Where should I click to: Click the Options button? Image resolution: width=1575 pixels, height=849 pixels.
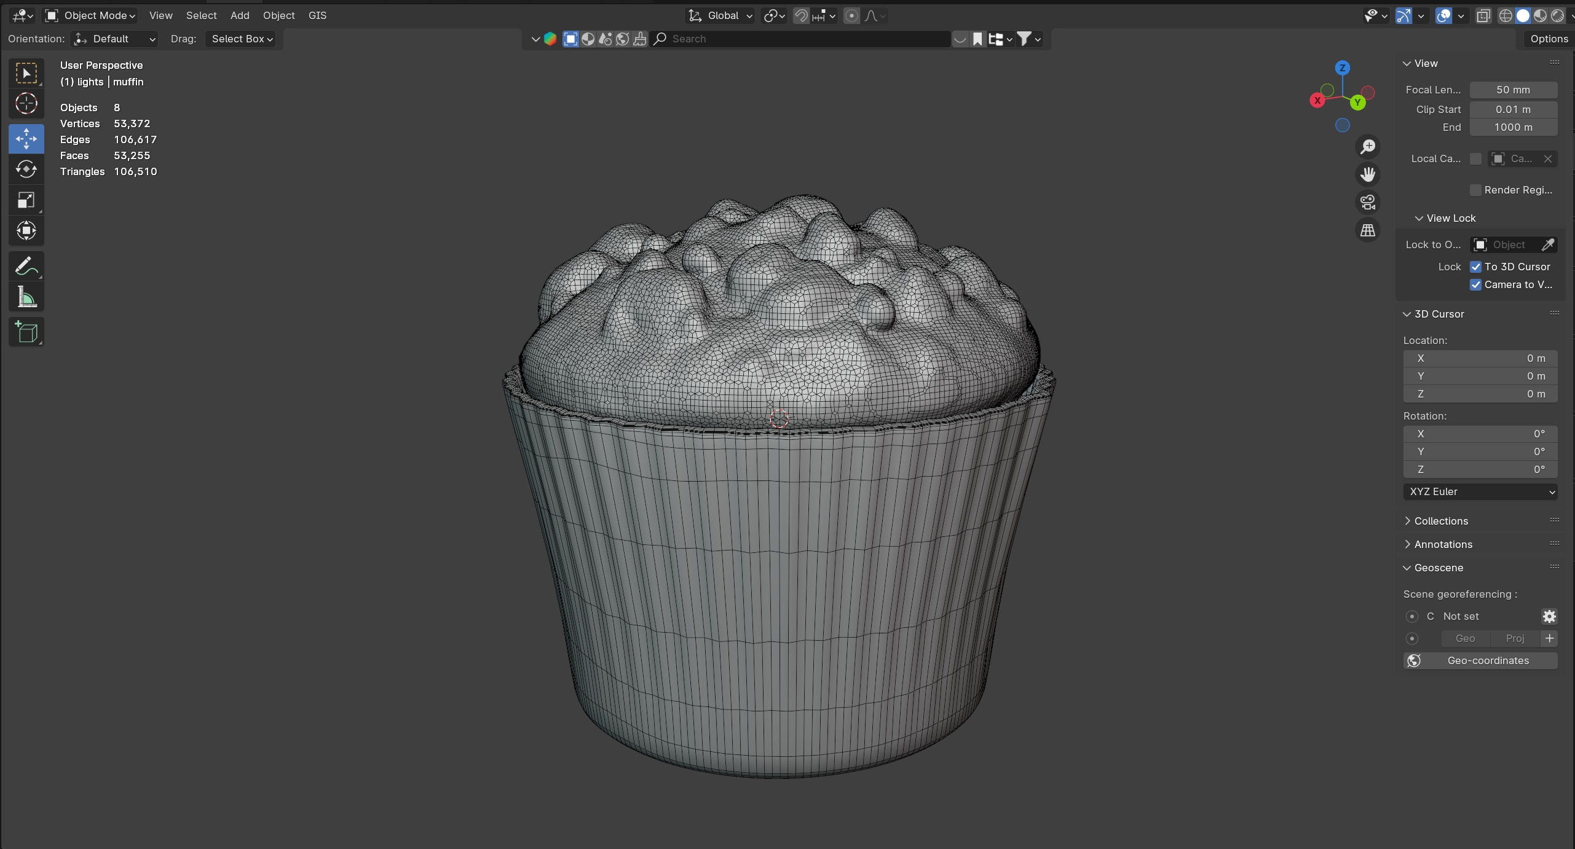click(x=1549, y=39)
